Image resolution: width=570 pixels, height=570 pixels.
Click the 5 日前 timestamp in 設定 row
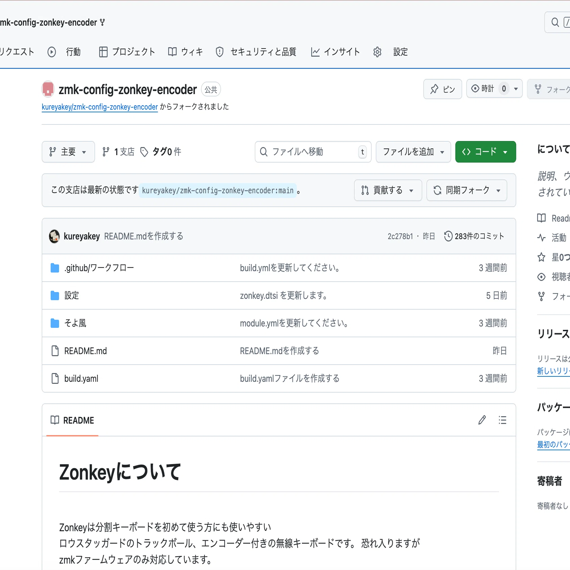point(496,295)
